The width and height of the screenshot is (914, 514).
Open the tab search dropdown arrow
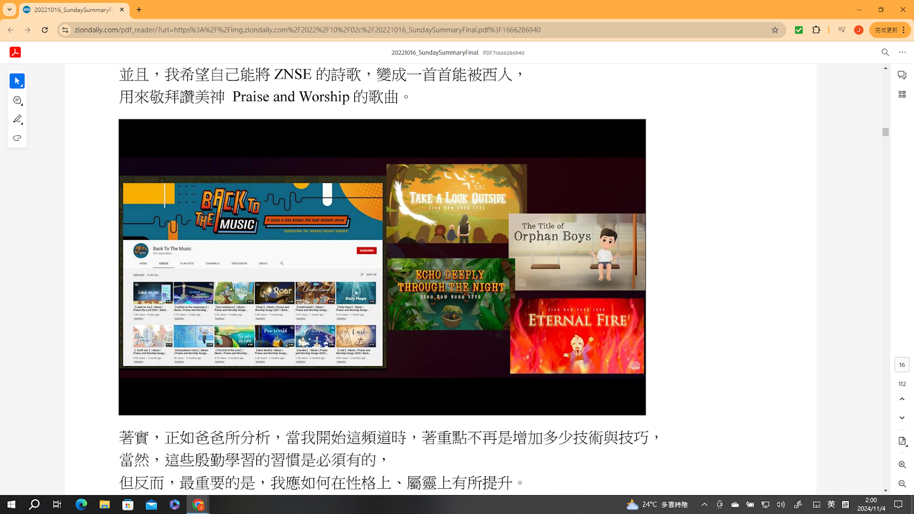pyautogui.click(x=9, y=10)
